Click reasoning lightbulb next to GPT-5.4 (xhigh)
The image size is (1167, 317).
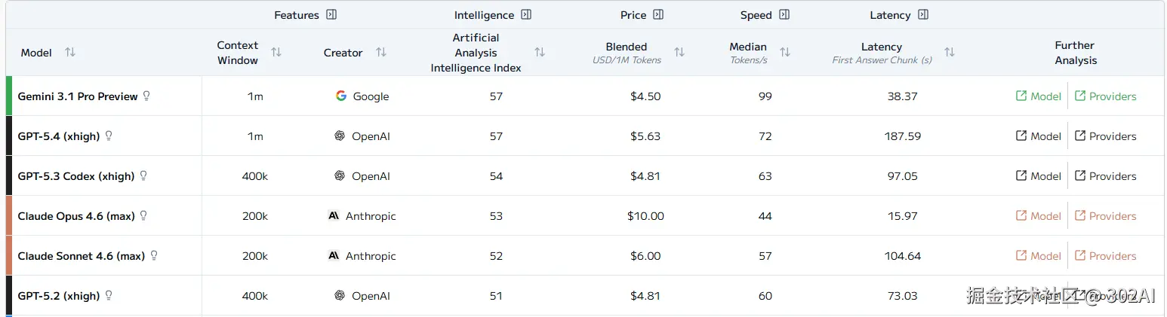(x=109, y=136)
